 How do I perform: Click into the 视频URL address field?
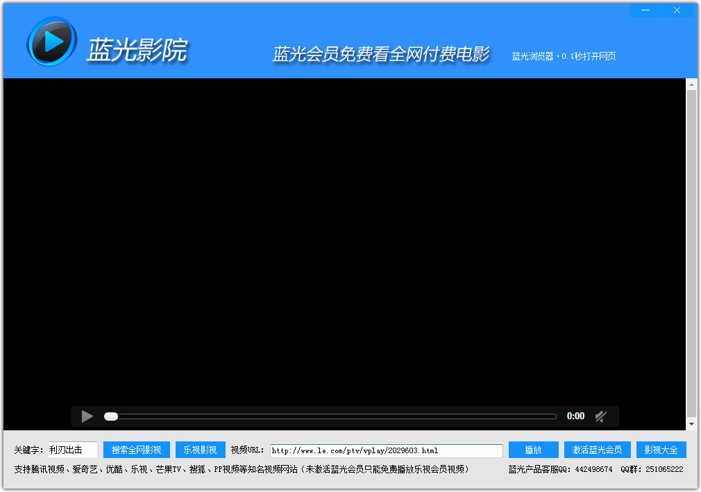386,450
